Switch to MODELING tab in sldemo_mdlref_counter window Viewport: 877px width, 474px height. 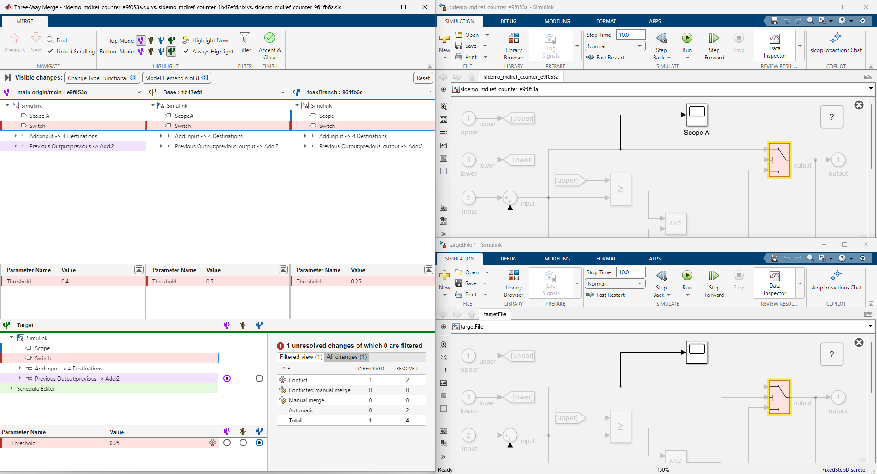click(557, 21)
